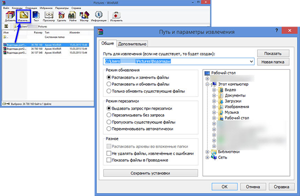Select the Водопады.part1 archive file
300x196 pixels.
pos(46,45)
